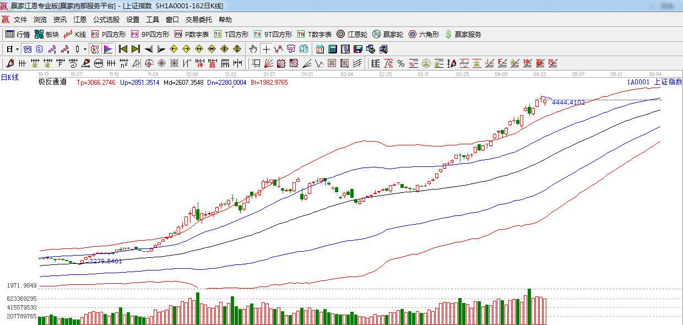Select the hand pan tool

[253, 49]
